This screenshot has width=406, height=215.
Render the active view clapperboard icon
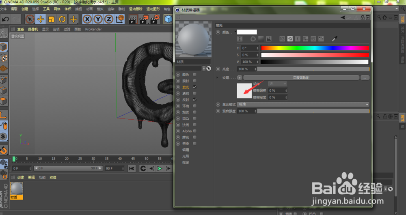tap(133, 19)
